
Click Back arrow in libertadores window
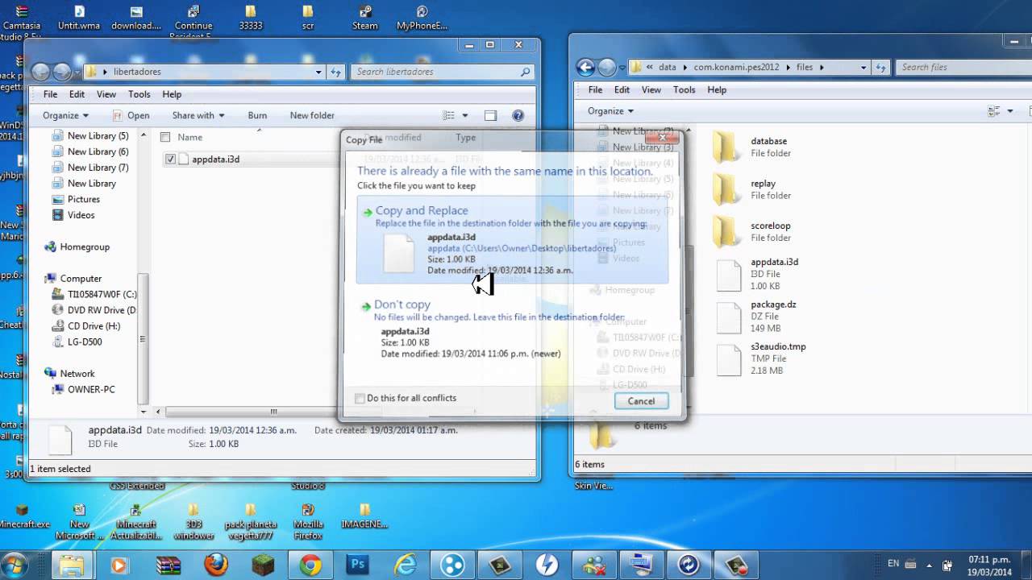[41, 72]
